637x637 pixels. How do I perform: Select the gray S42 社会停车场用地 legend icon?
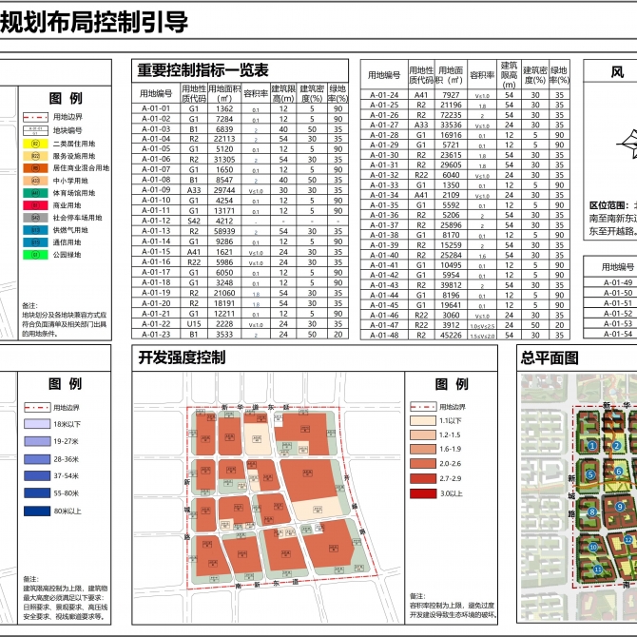click(35, 216)
